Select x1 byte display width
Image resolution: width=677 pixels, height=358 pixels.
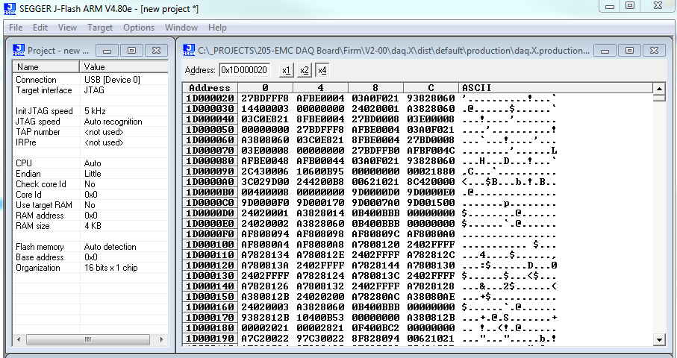(286, 70)
